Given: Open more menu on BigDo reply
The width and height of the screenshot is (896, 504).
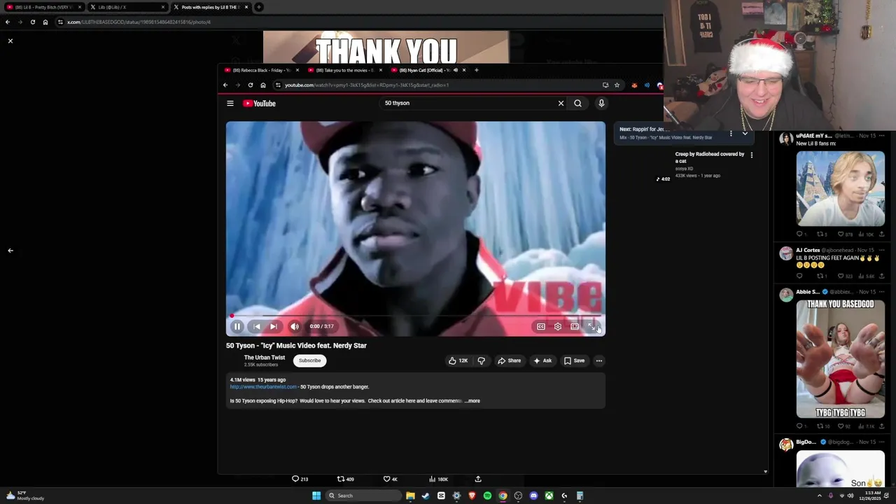Looking at the screenshot, I should [x=881, y=442].
